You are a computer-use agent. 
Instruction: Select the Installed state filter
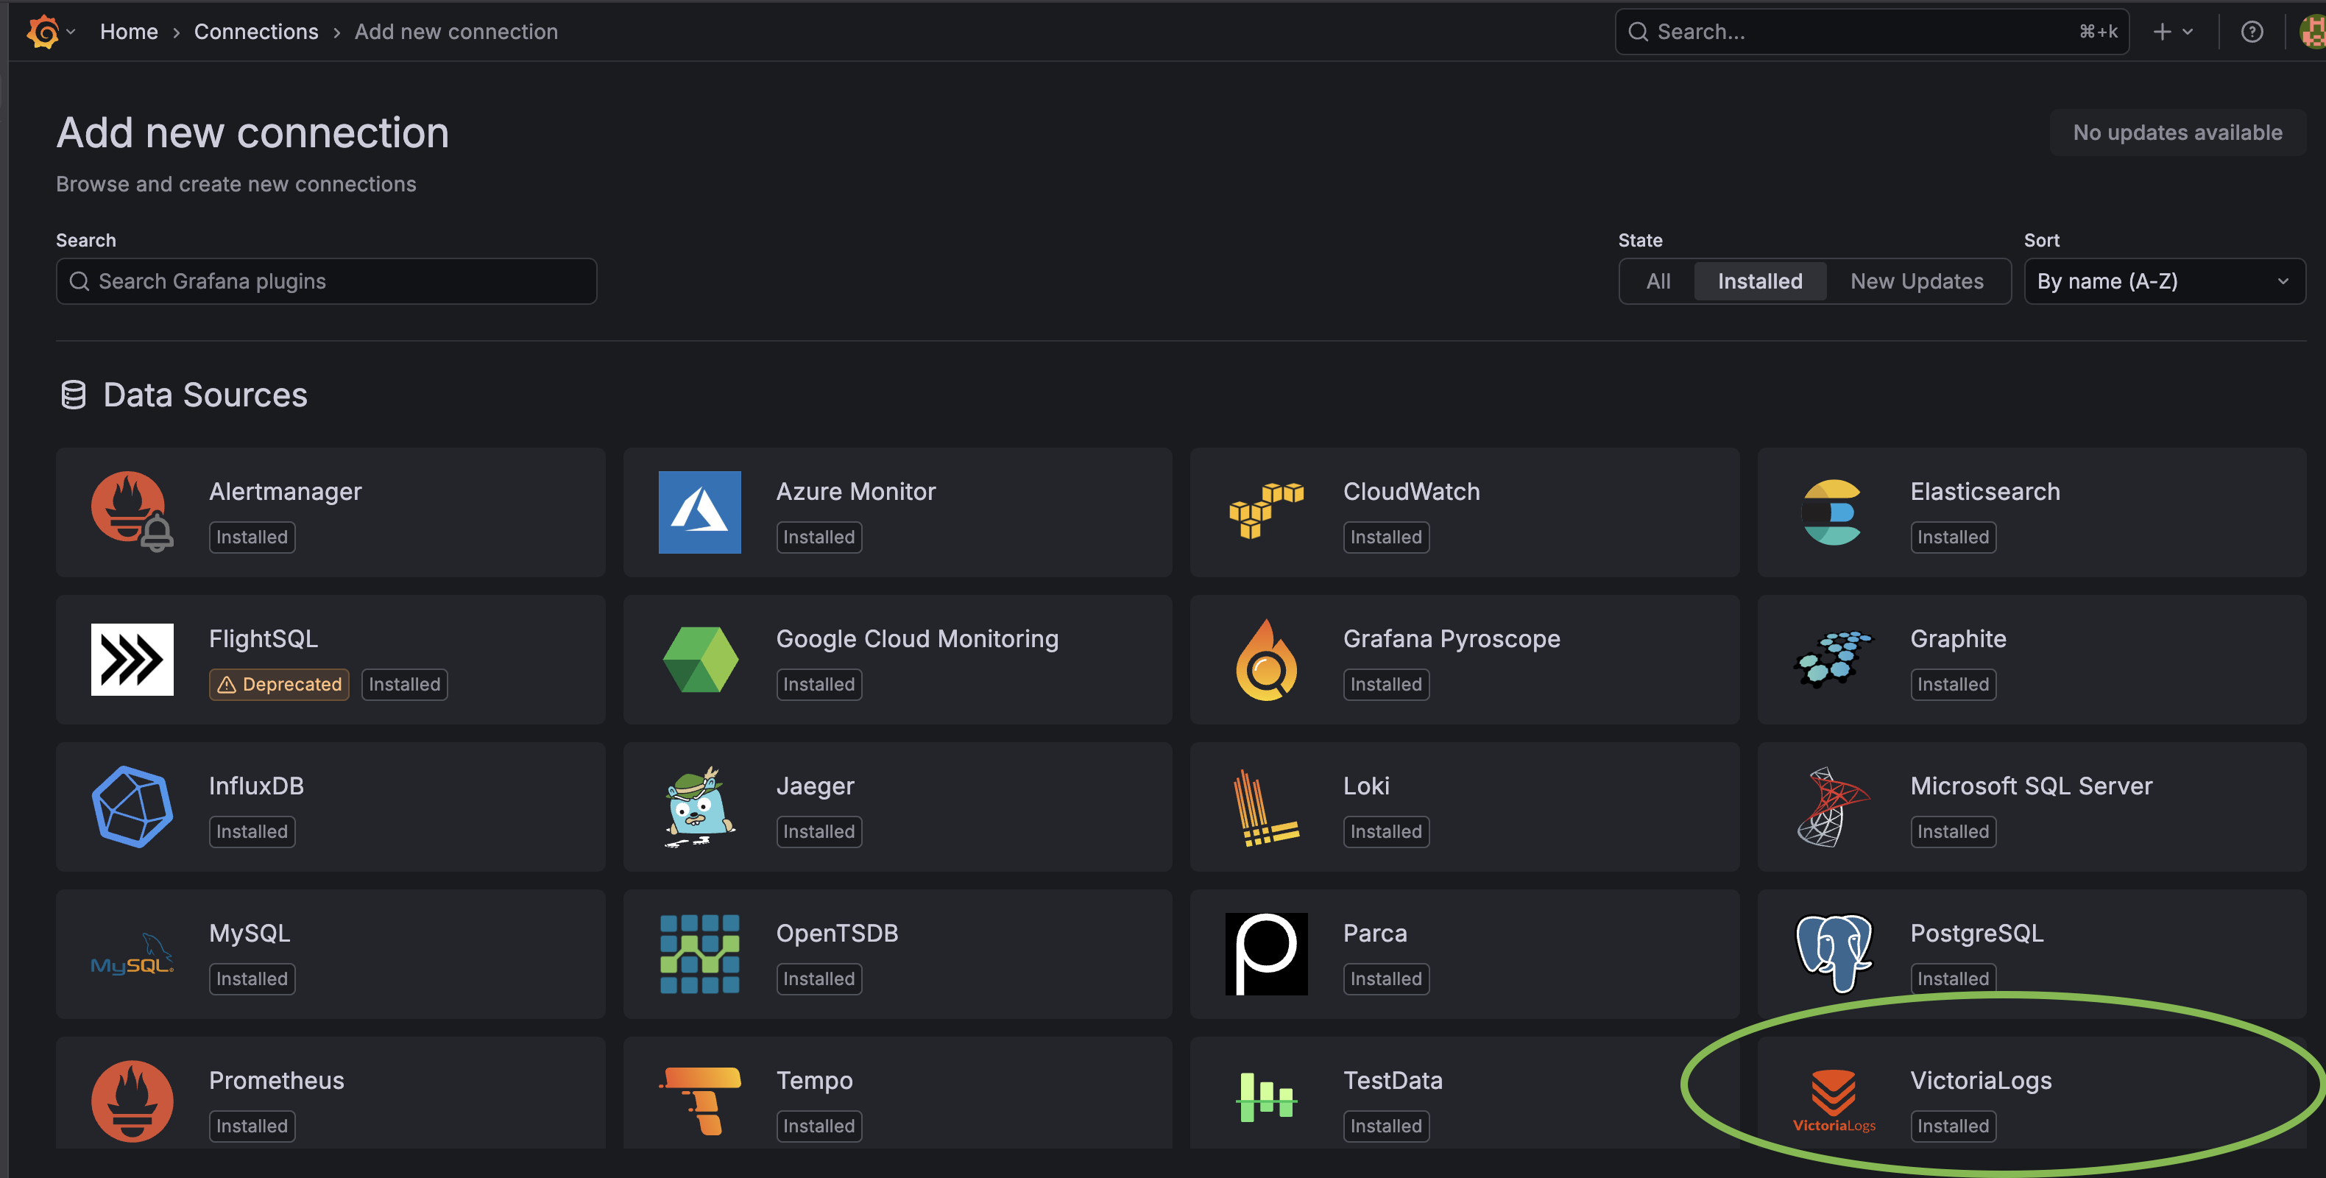coord(1759,281)
